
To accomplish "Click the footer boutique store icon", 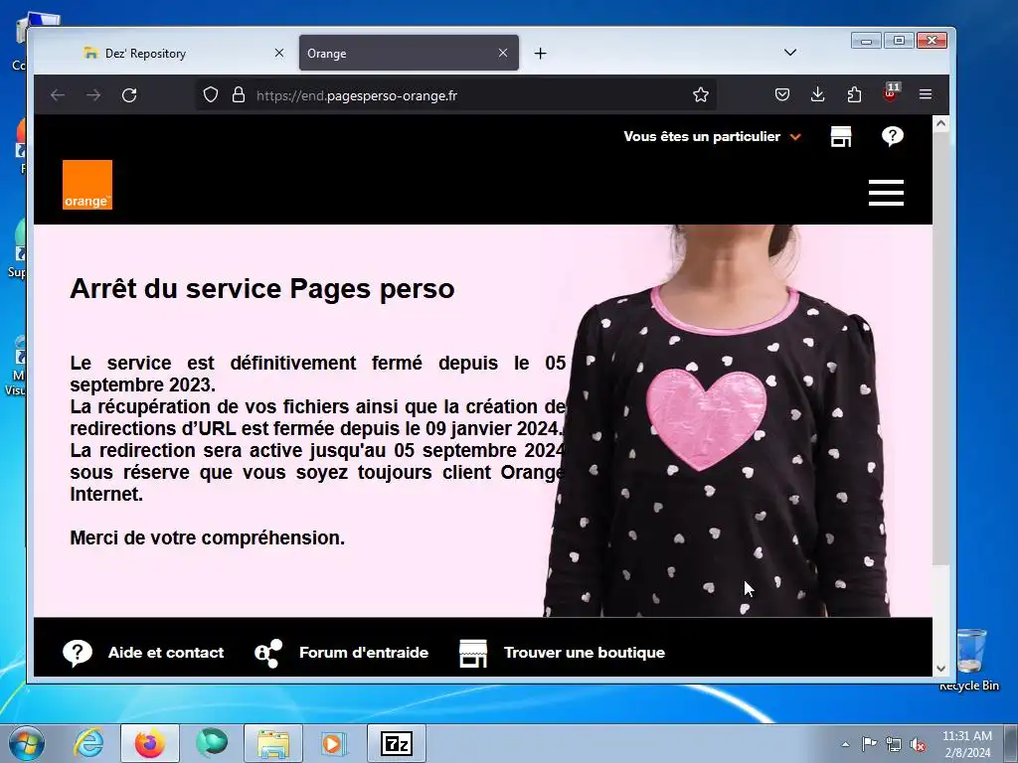I will 473,654.
